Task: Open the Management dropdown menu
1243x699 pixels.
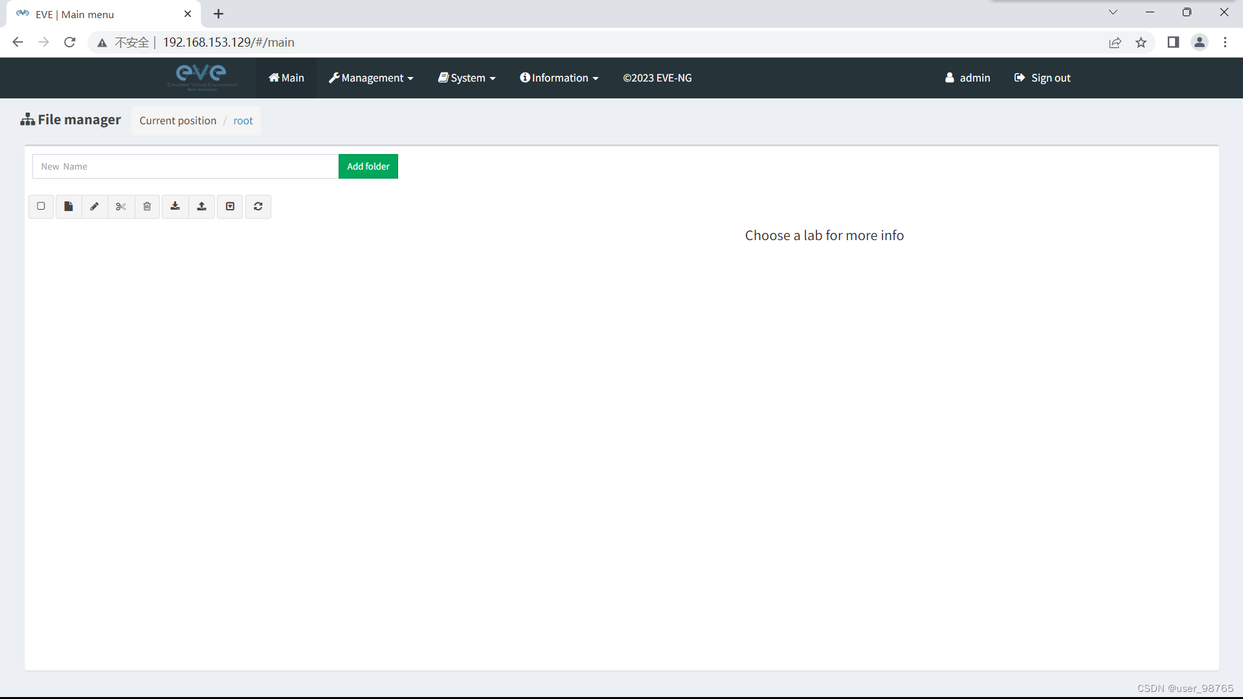Action: (x=370, y=78)
